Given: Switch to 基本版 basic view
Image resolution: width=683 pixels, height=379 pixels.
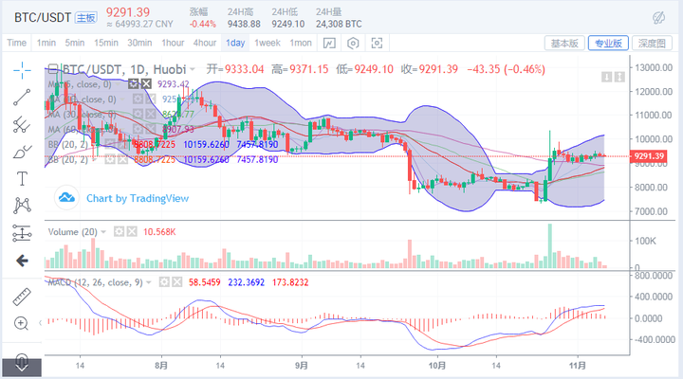Looking at the screenshot, I should (x=564, y=43).
